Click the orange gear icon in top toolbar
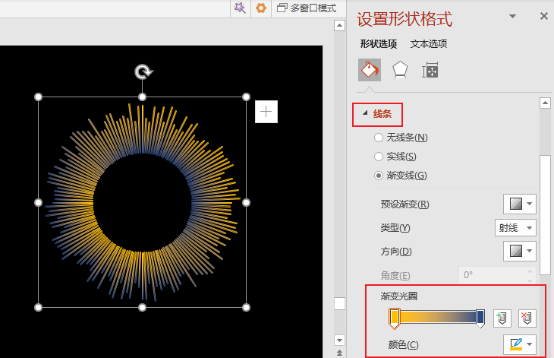 click(x=261, y=8)
